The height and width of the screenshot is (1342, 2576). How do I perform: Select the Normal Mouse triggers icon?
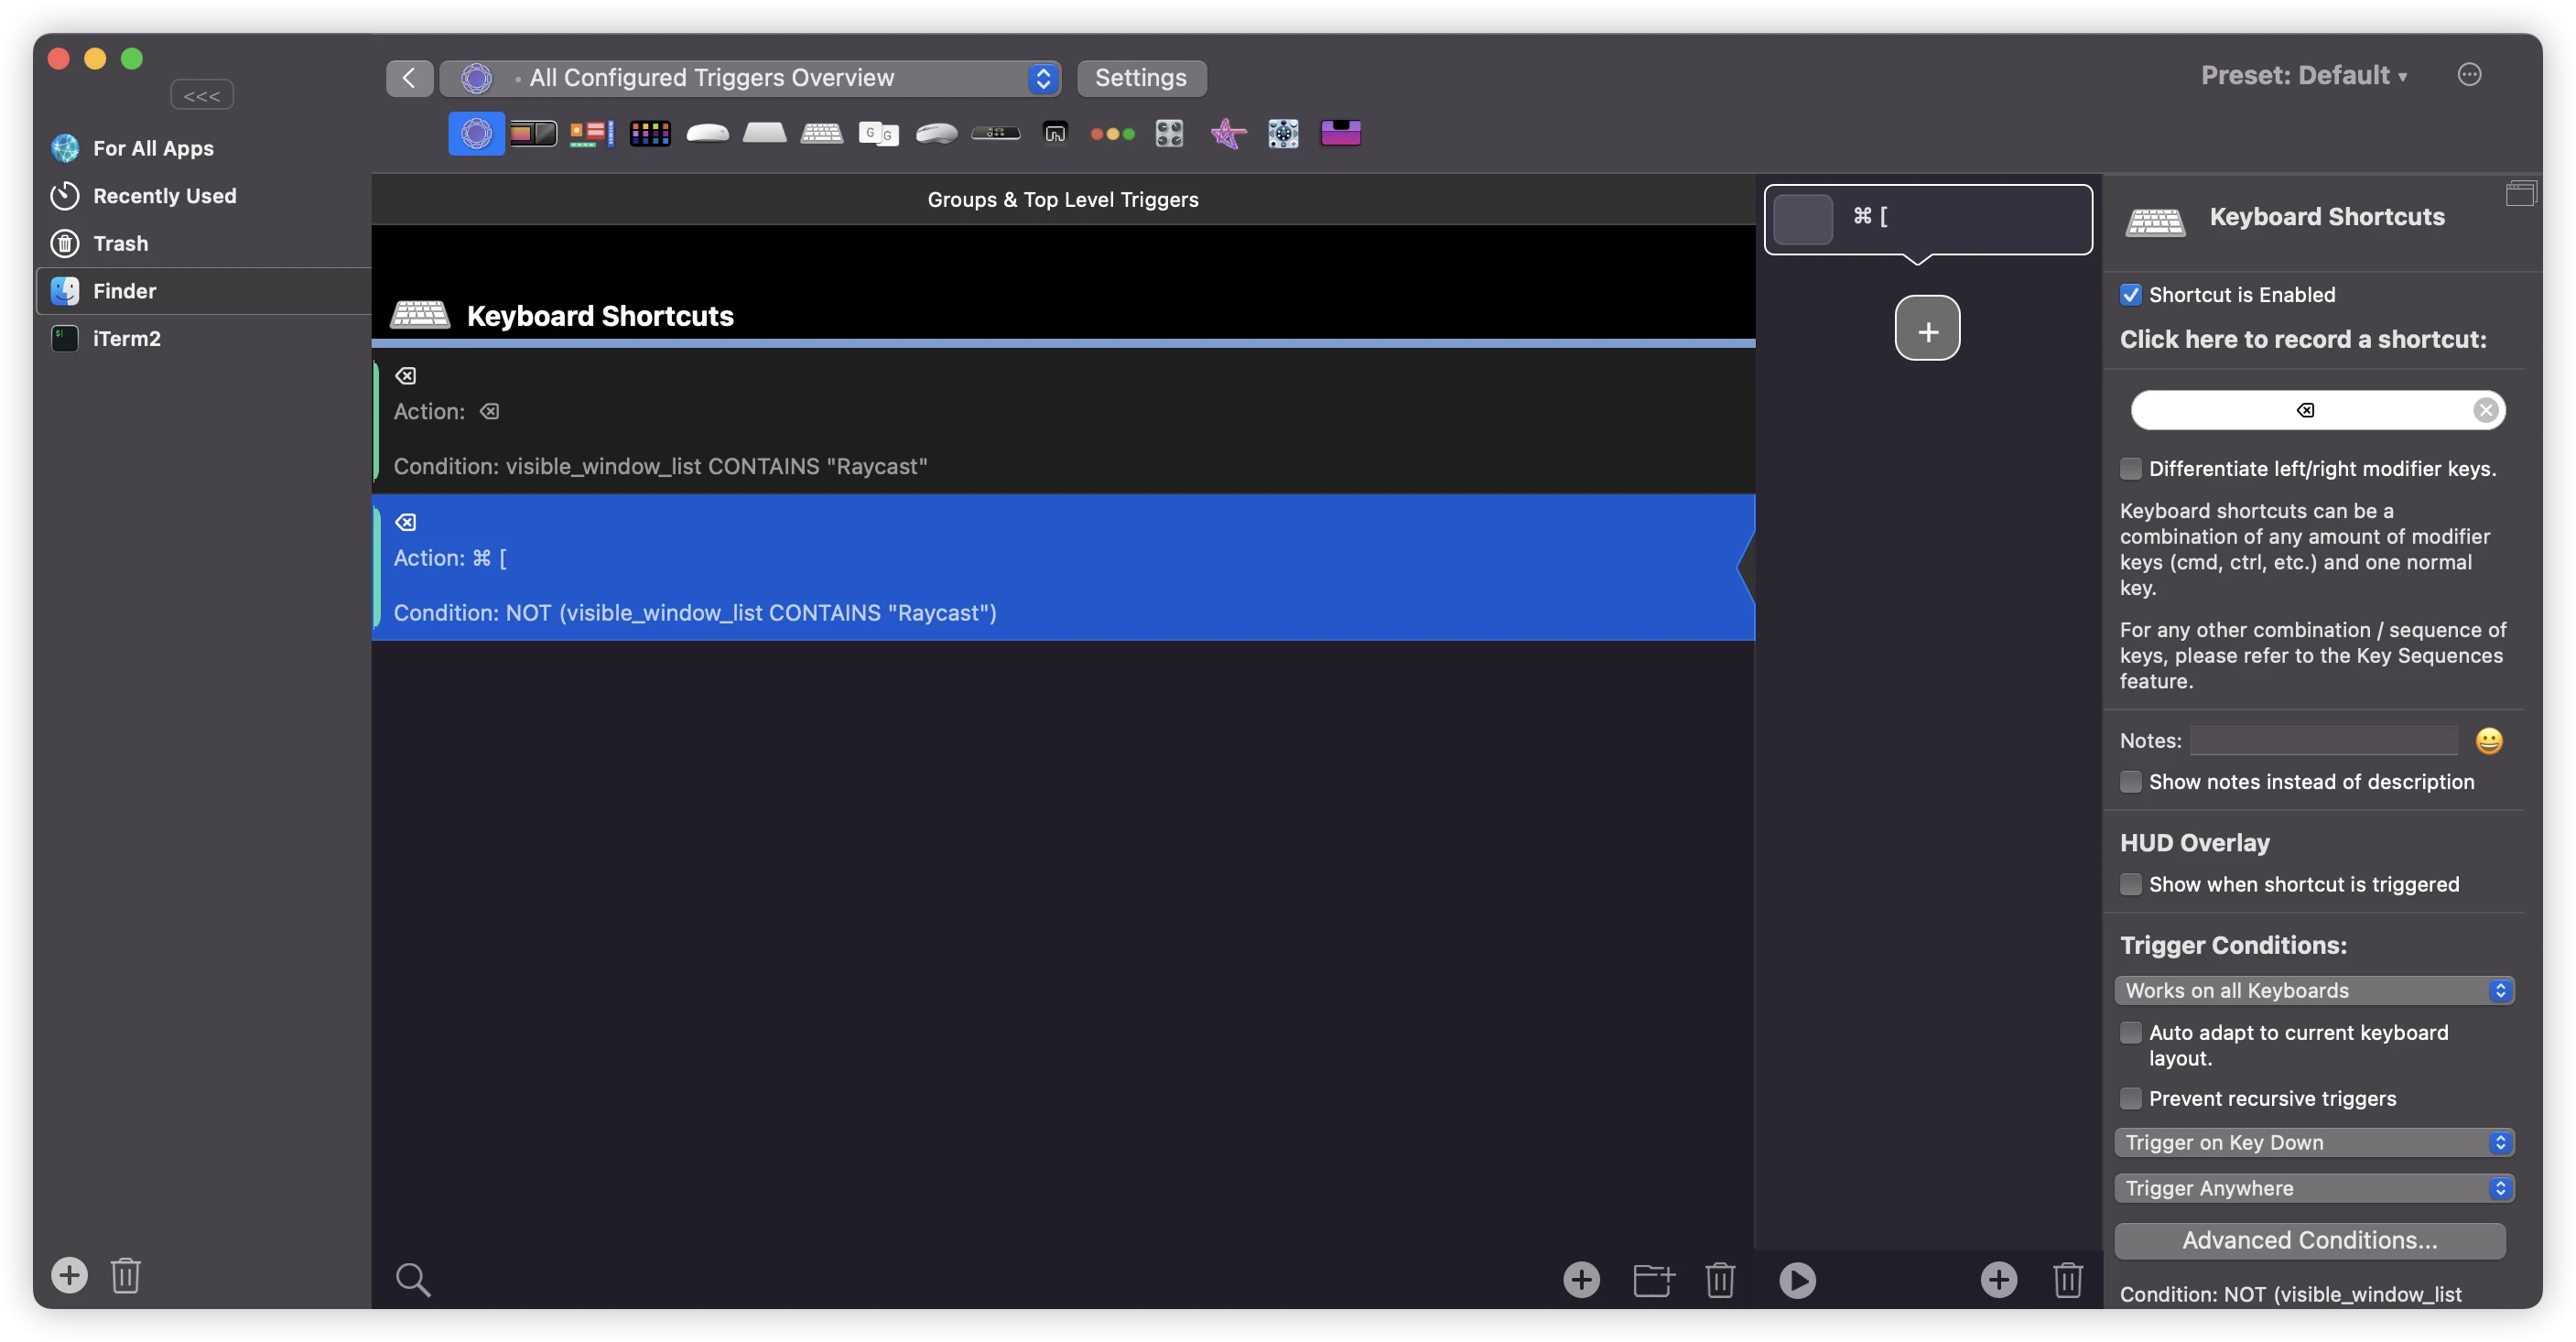(936, 133)
